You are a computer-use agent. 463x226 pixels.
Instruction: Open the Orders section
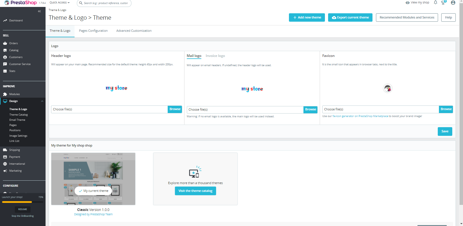pyautogui.click(x=13, y=43)
